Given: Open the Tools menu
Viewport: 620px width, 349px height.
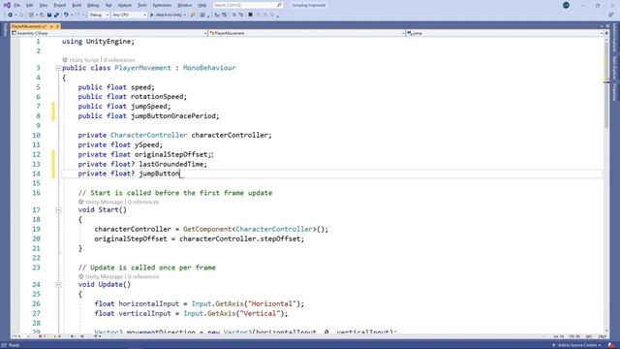Looking at the screenshot, I should (142, 5).
